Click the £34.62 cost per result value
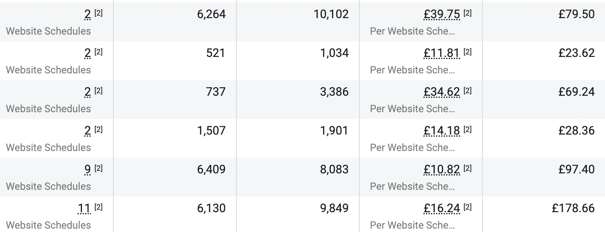 tap(442, 92)
